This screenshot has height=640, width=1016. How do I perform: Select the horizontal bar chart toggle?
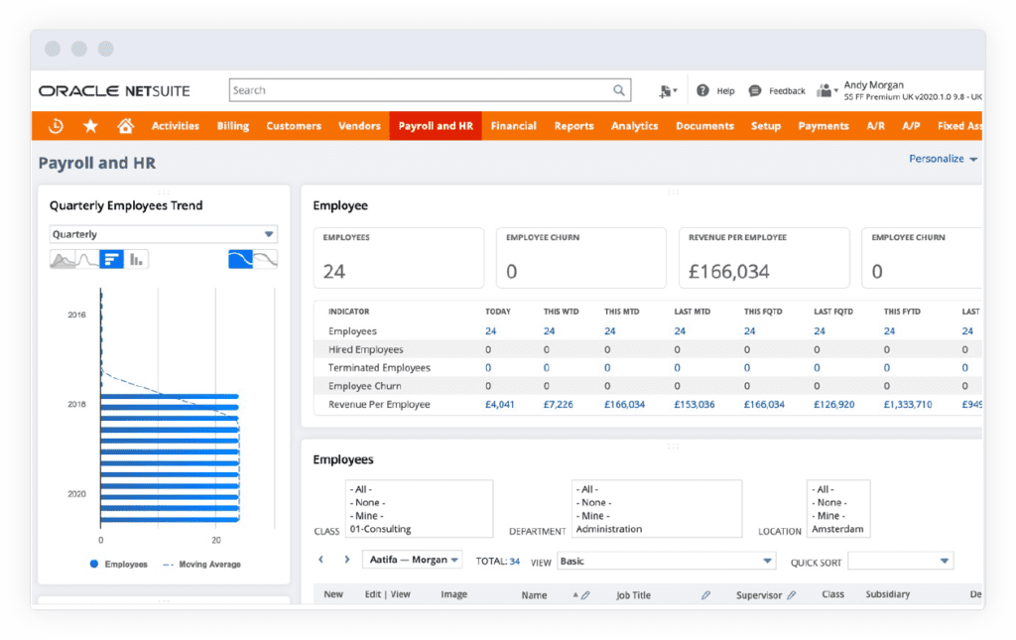[112, 260]
